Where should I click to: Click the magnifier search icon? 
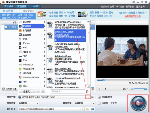(x=87, y=92)
